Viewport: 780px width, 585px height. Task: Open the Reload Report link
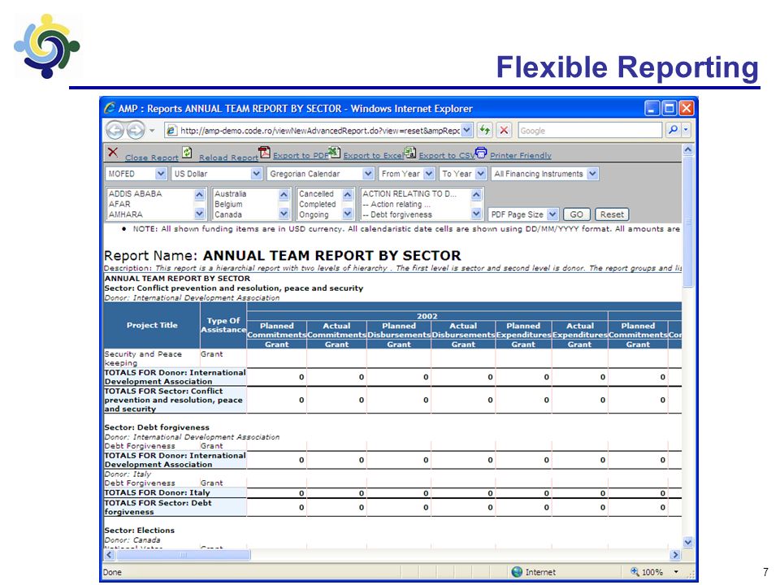(228, 157)
